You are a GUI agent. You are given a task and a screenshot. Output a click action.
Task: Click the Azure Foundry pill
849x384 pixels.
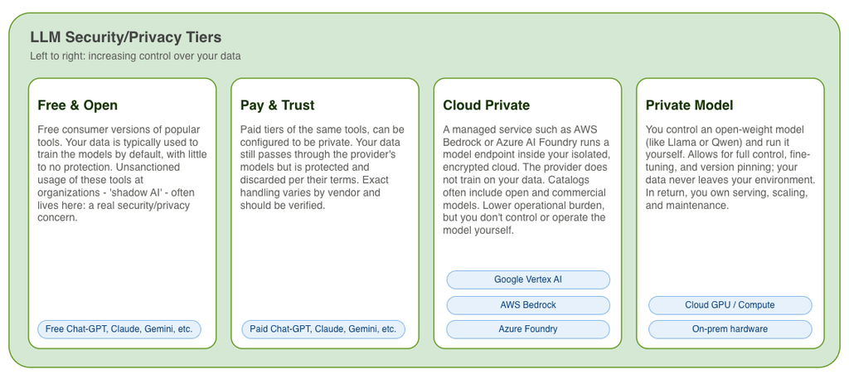coord(528,329)
